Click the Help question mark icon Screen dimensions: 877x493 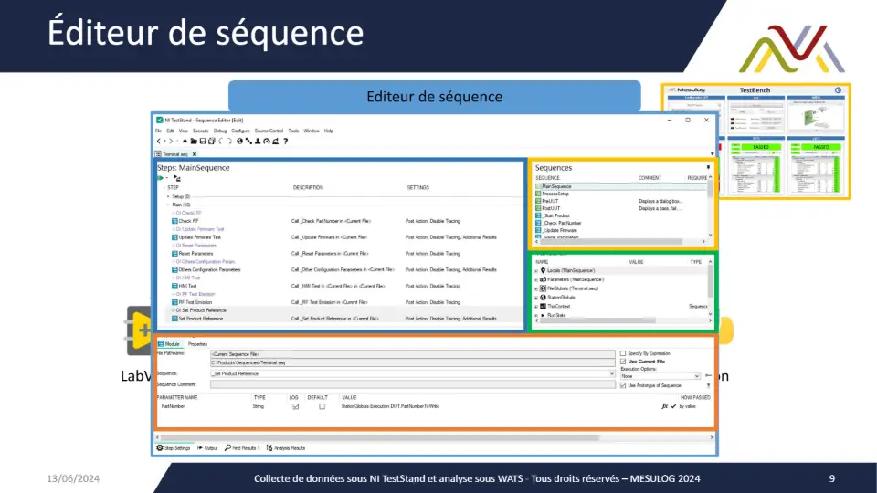pos(285,142)
